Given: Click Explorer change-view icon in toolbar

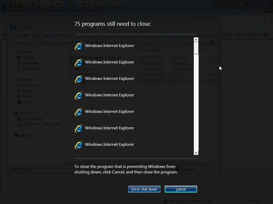Looking at the screenshot, I should click(x=187, y=42).
